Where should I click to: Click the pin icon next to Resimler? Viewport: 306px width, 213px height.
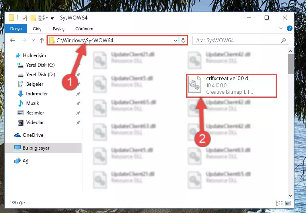[x=78, y=113]
